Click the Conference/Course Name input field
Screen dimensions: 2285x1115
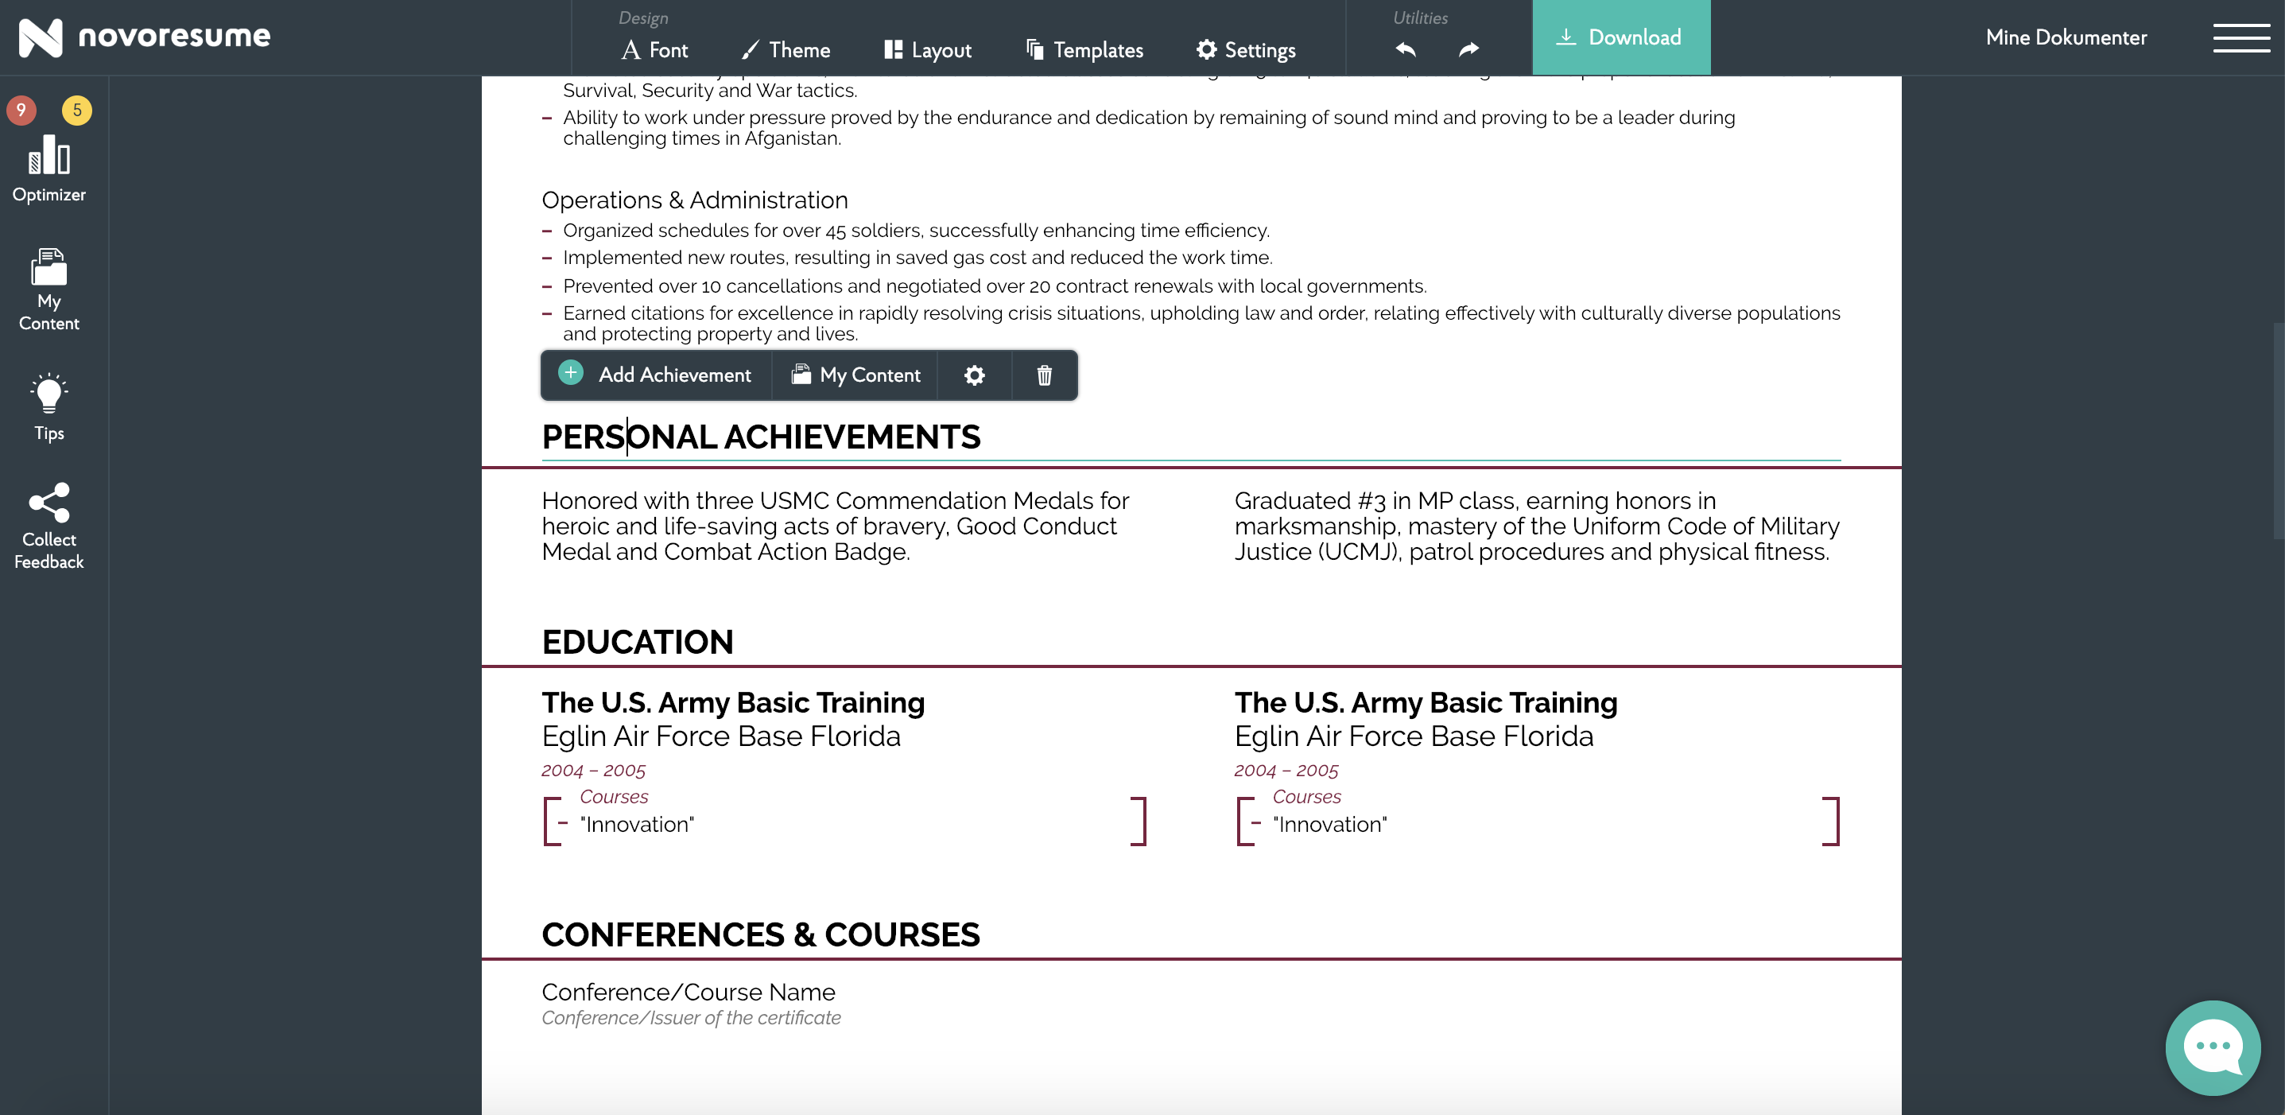689,993
